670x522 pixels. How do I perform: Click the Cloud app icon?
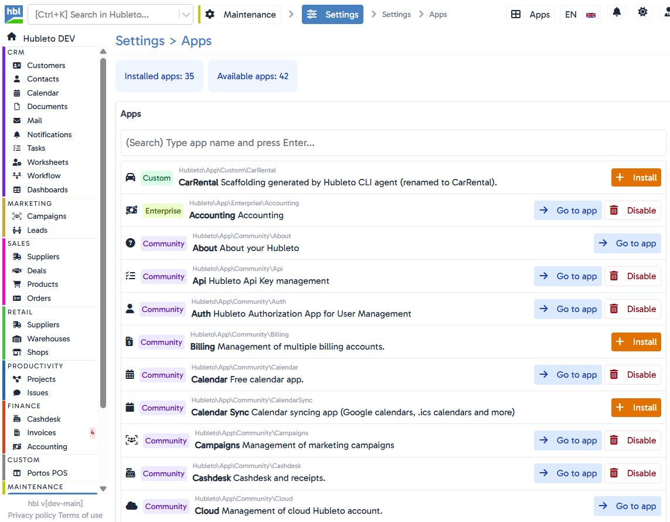click(x=132, y=506)
